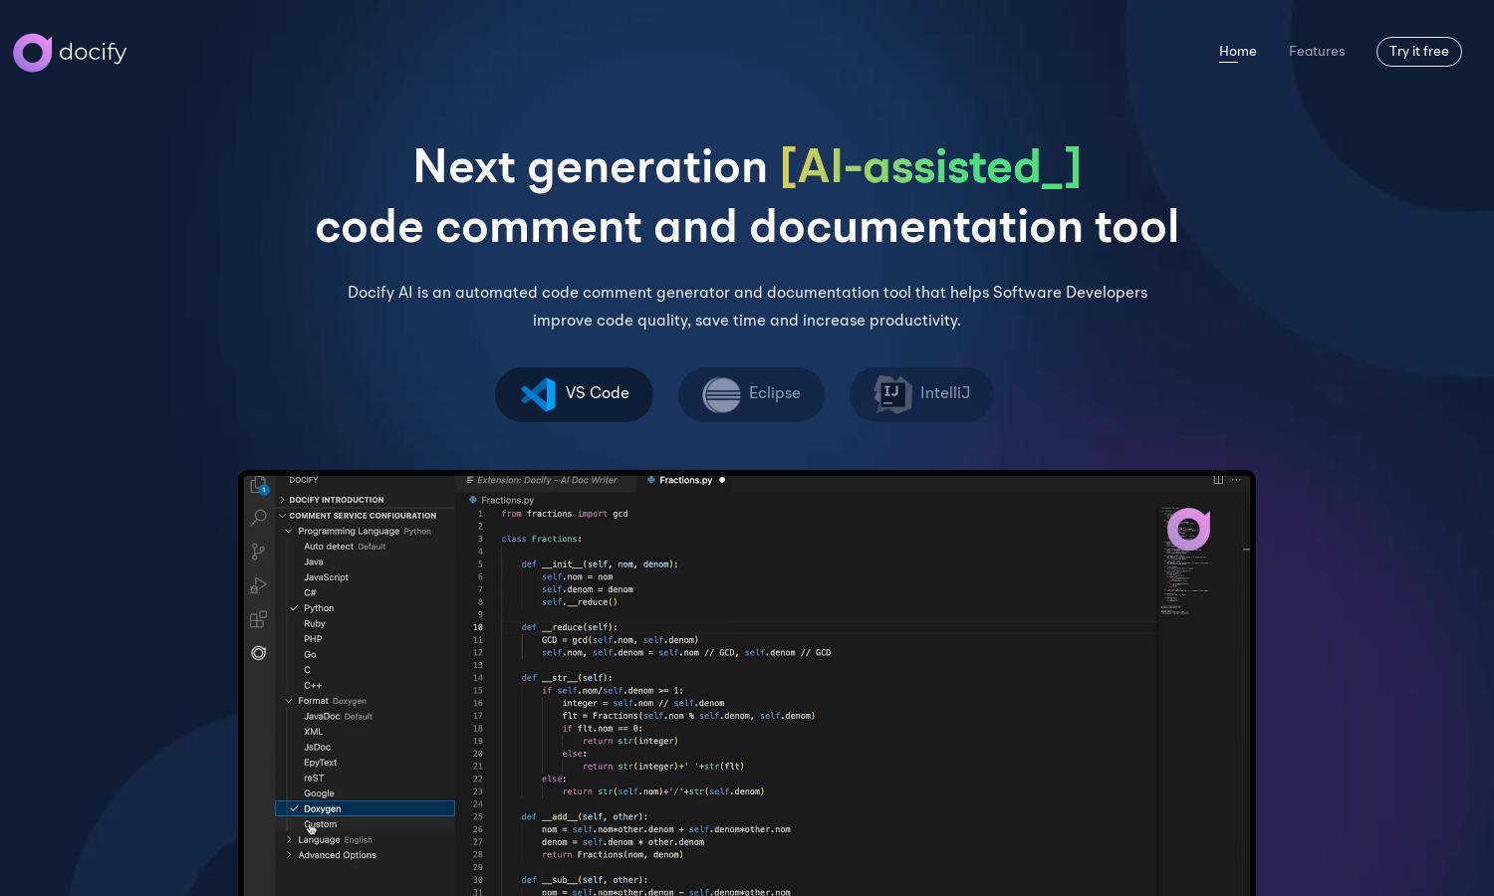Click the def __reduce(self) code line

tap(569, 627)
